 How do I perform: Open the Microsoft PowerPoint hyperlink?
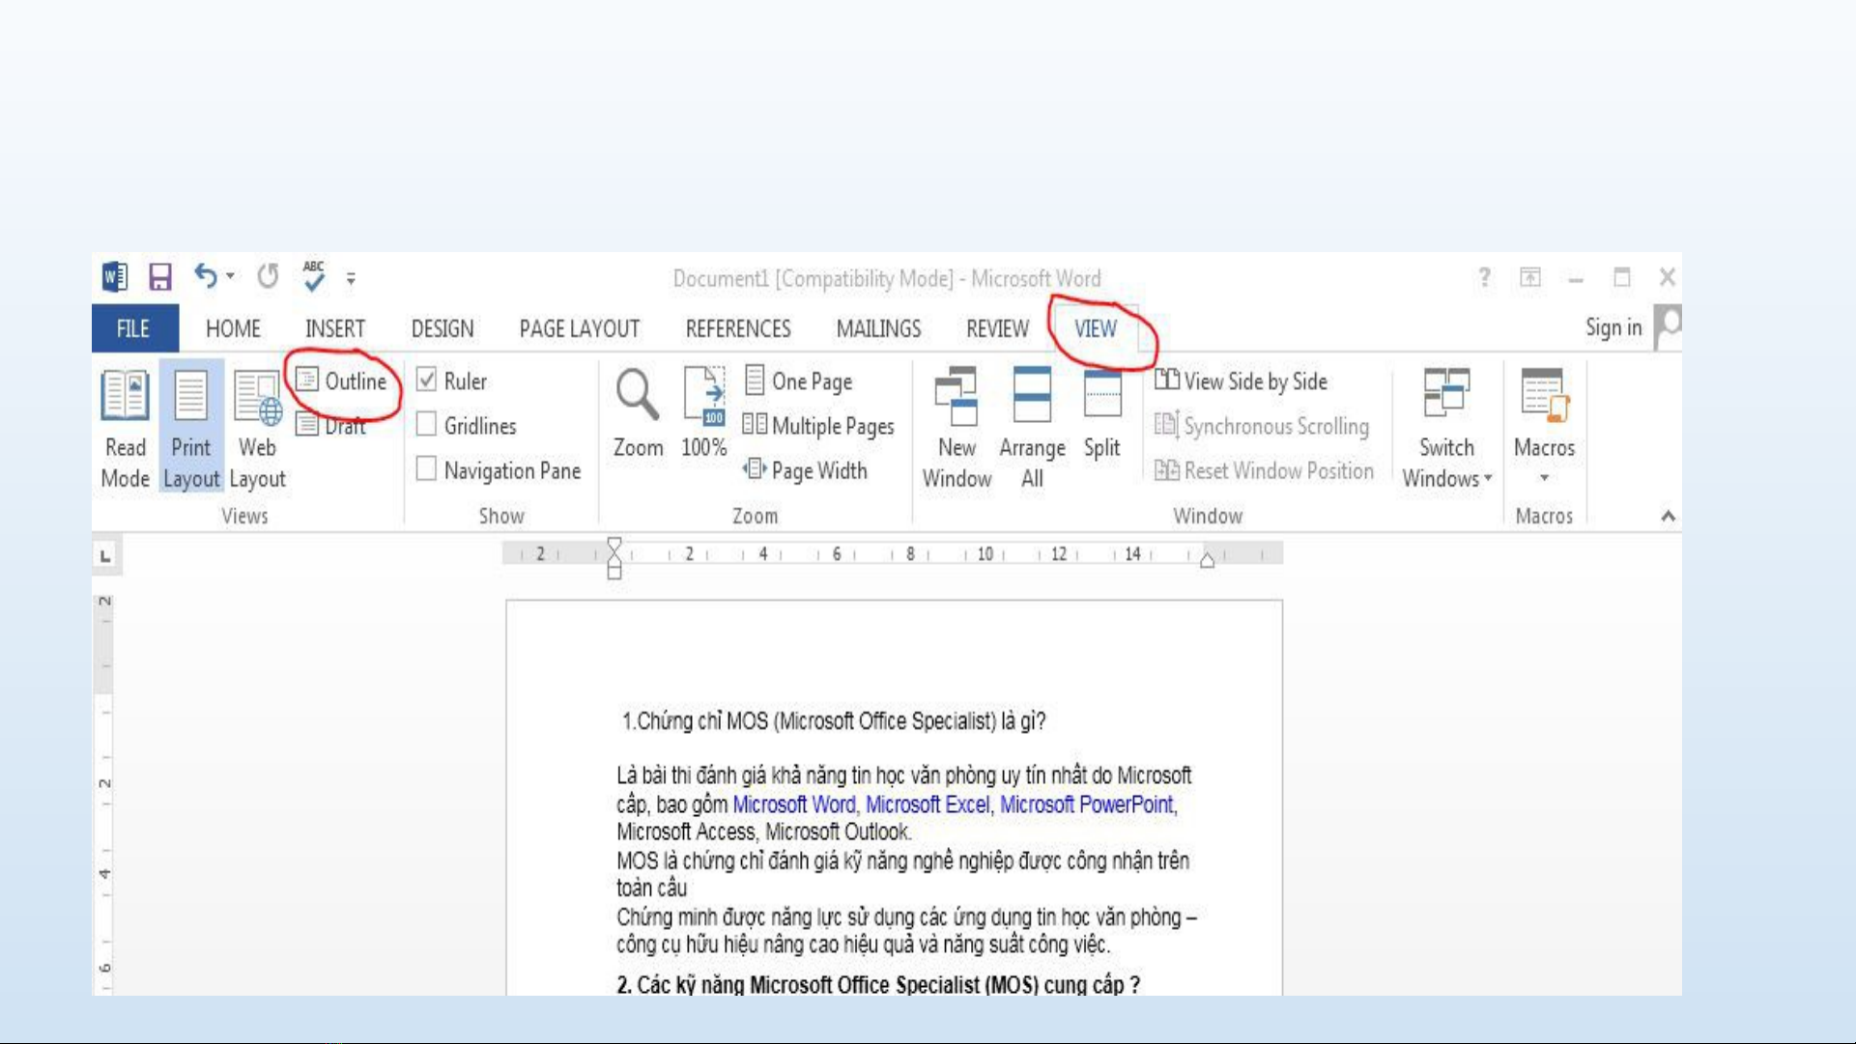click(1086, 804)
